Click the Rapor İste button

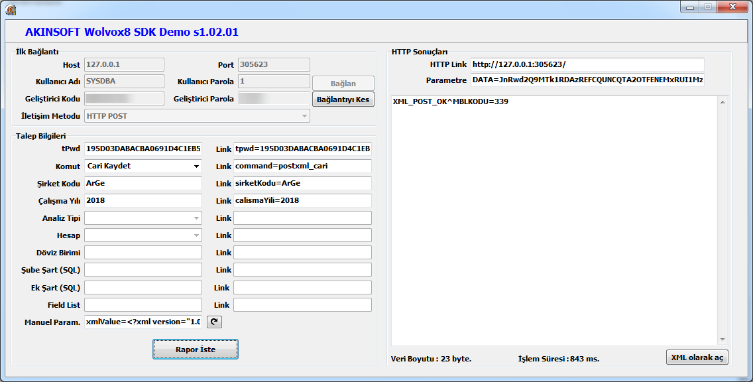click(x=196, y=350)
